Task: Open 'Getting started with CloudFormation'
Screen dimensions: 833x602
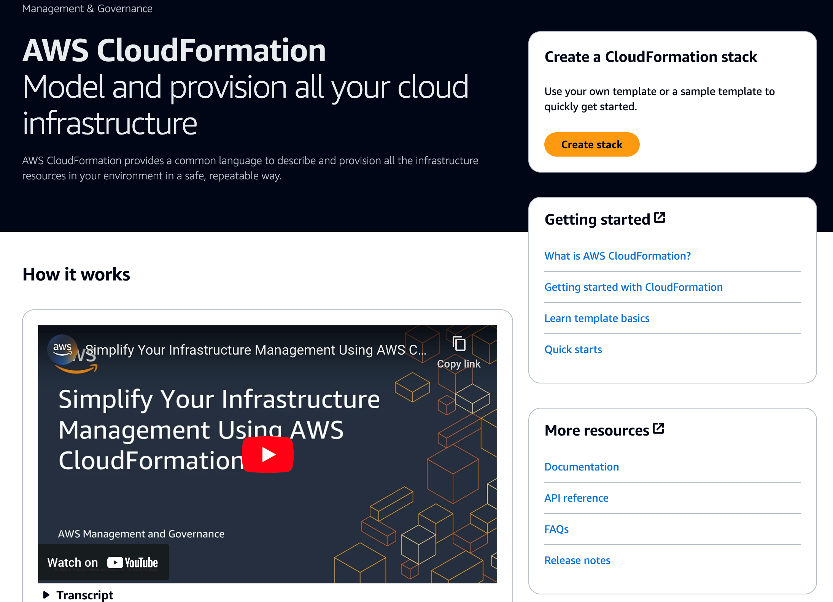Action: (633, 287)
